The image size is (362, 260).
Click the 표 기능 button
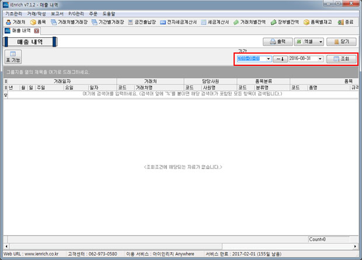coord(12,57)
